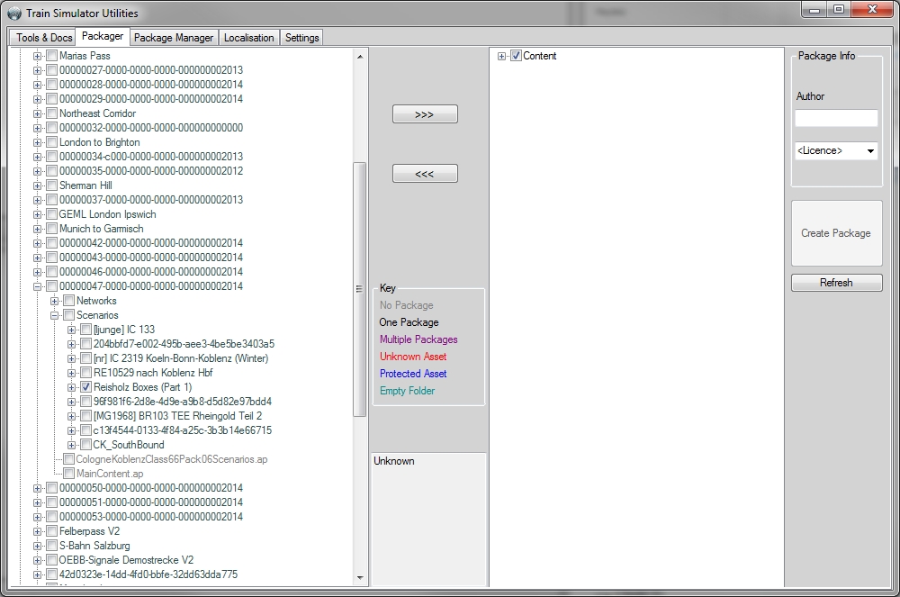Expand the [junge] IC 133 scenario
This screenshot has width=900, height=597.
point(71,330)
